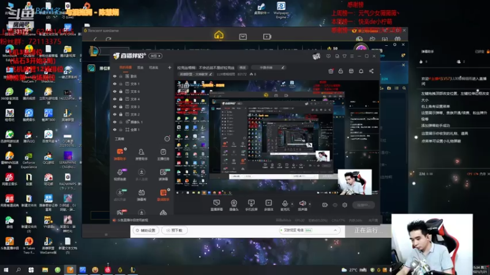The image size is (490, 275).
Task: Open the 弹幕助手 tool
Action: (120, 155)
